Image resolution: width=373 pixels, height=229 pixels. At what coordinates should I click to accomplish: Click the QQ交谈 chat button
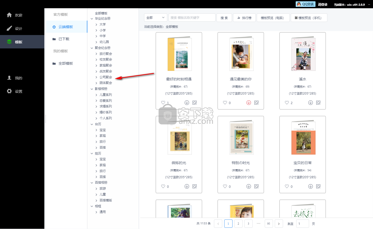(x=305, y=4)
